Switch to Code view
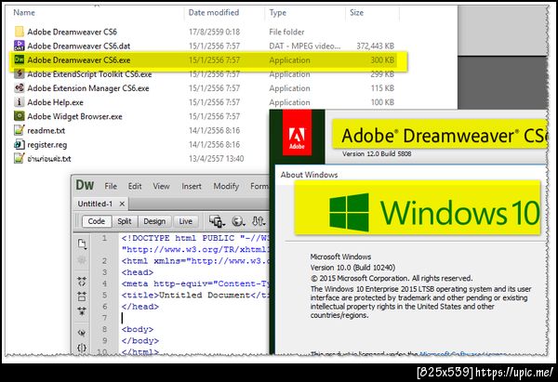 [97, 221]
